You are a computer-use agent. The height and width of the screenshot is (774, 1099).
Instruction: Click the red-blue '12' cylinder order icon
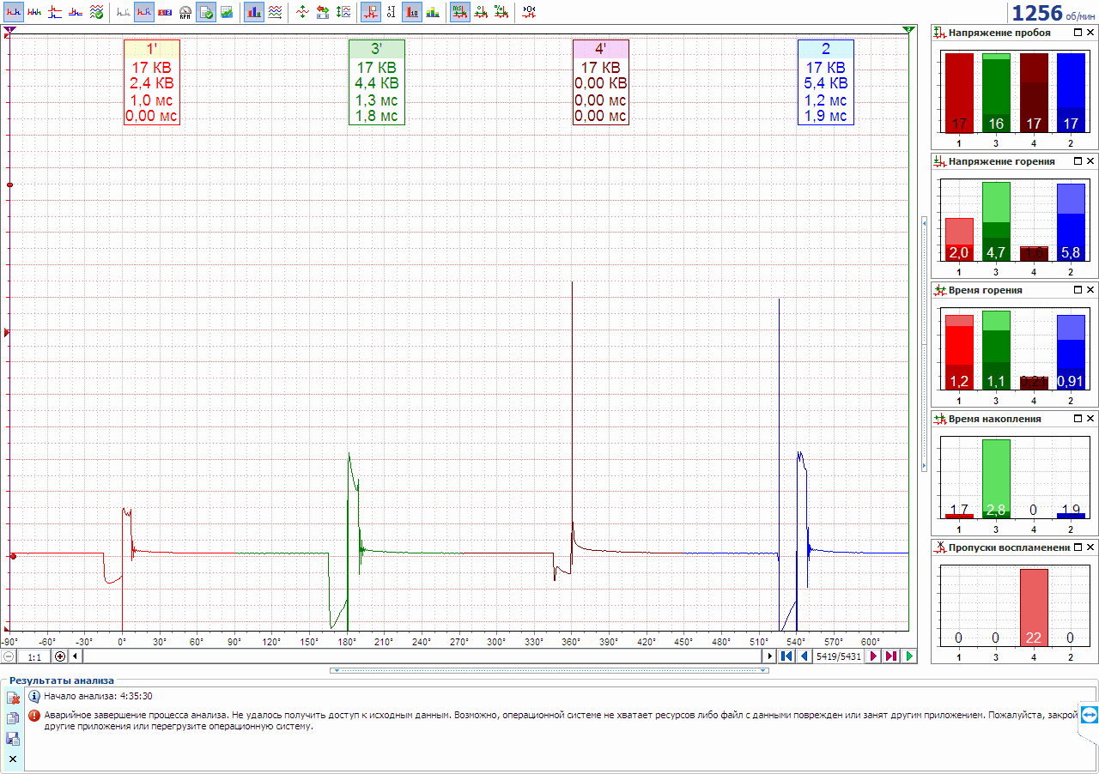[165, 12]
